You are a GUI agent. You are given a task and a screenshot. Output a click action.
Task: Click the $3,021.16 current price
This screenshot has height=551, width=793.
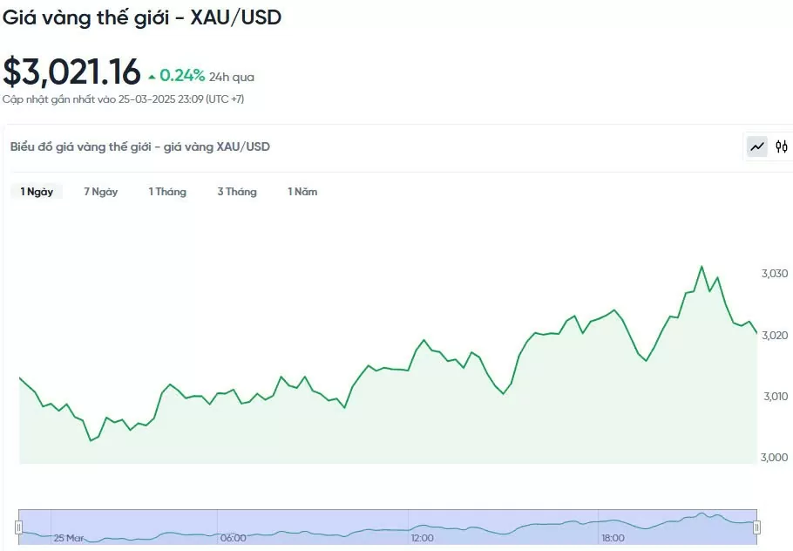tap(71, 72)
